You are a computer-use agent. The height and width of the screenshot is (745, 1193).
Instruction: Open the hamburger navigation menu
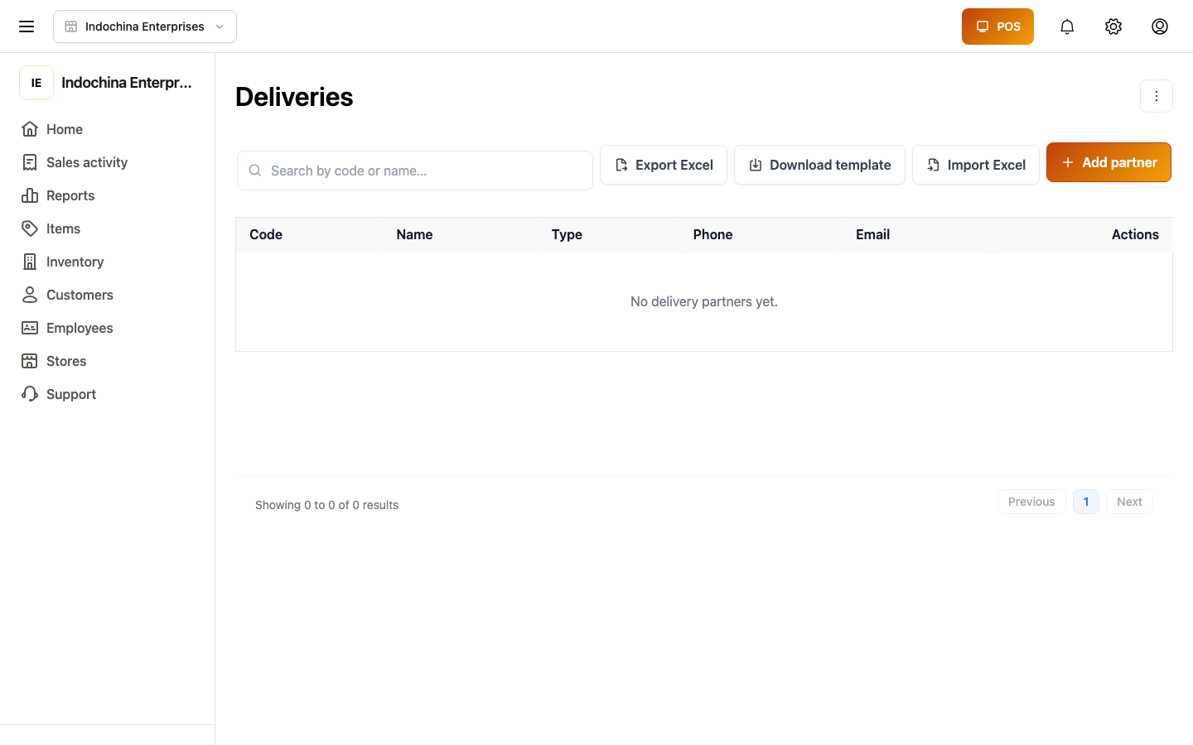tap(27, 26)
